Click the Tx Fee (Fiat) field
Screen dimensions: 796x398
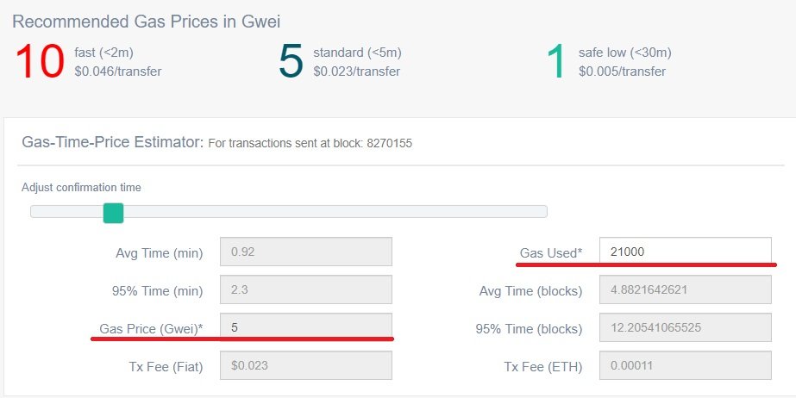pyautogui.click(x=306, y=366)
